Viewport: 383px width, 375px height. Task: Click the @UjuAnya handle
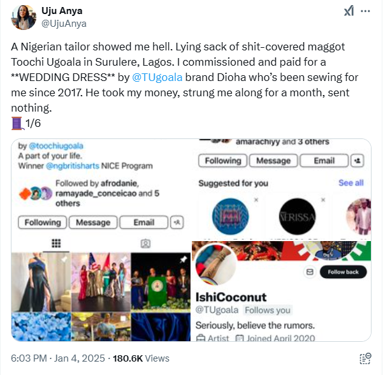tap(64, 24)
